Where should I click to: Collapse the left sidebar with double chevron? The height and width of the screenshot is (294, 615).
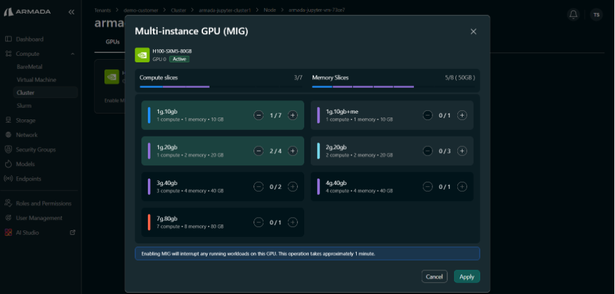72,12
